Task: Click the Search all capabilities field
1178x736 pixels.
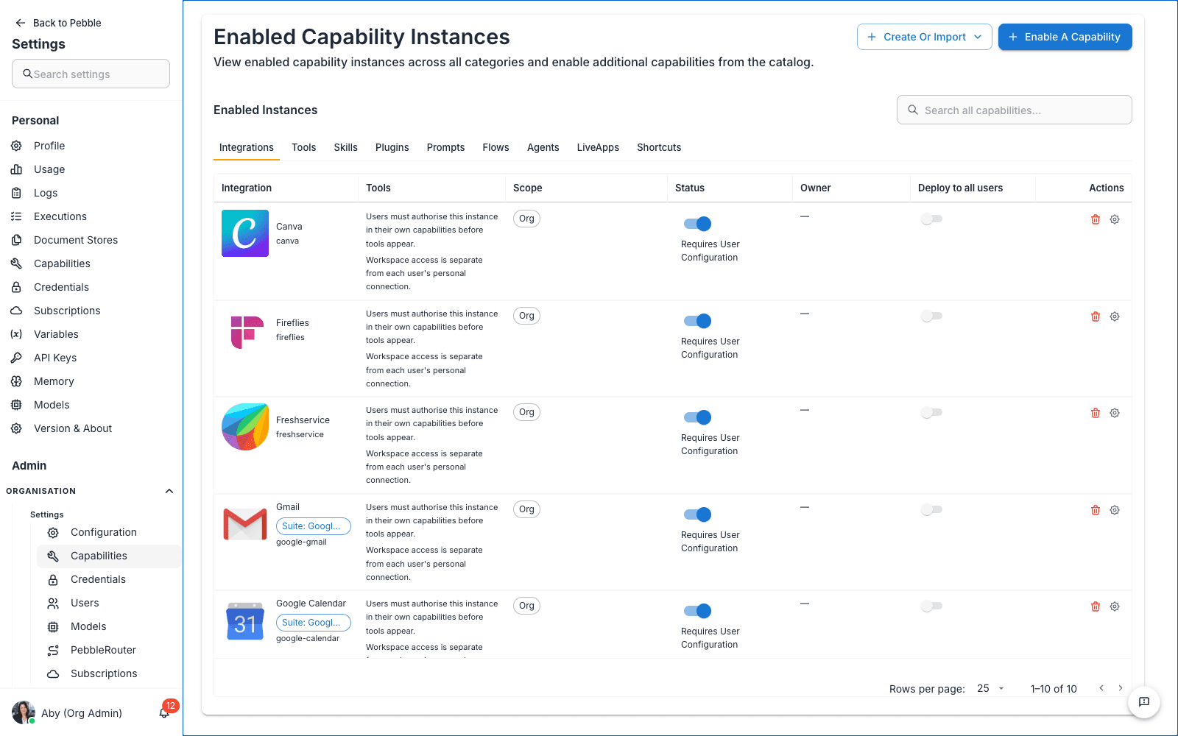Action: click(1015, 110)
